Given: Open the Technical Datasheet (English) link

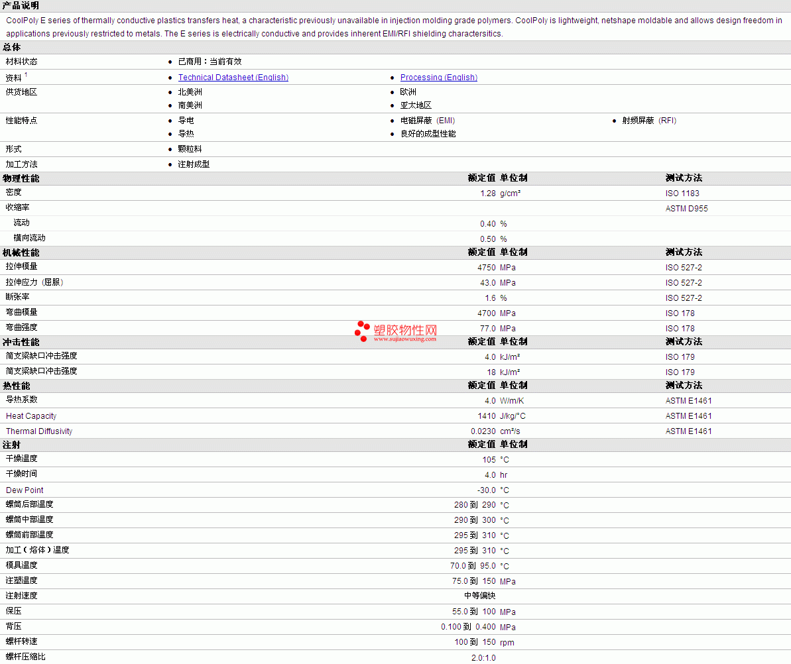Looking at the screenshot, I should pyautogui.click(x=233, y=77).
